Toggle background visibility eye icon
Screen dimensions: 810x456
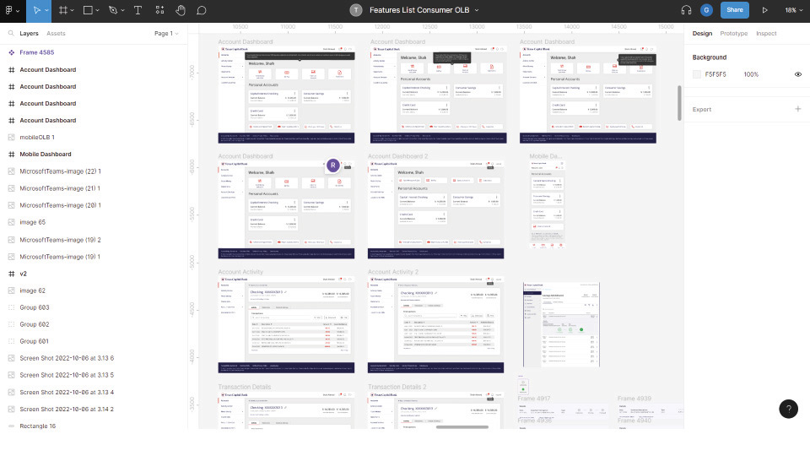point(797,74)
